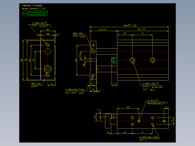Click the "24+??" length dimension
The image size is (195, 146).
click(102, 30)
